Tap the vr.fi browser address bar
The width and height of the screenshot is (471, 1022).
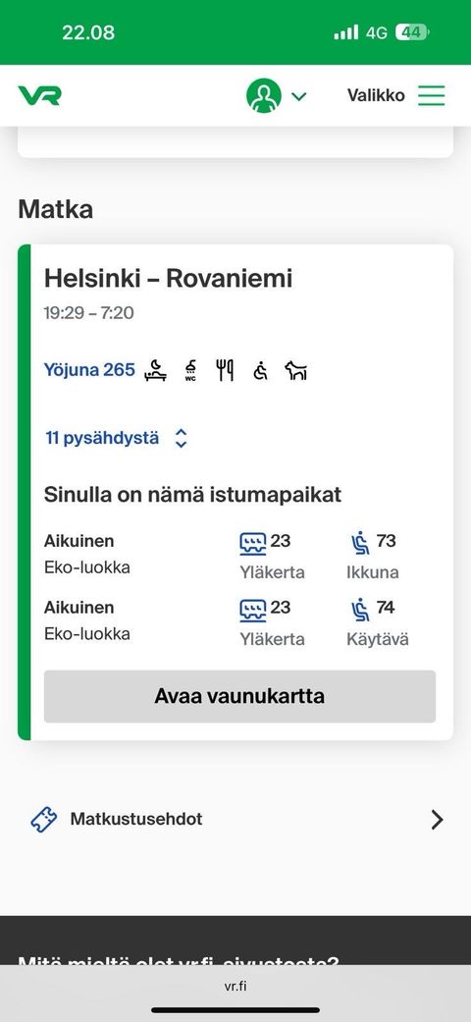pyautogui.click(x=235, y=986)
